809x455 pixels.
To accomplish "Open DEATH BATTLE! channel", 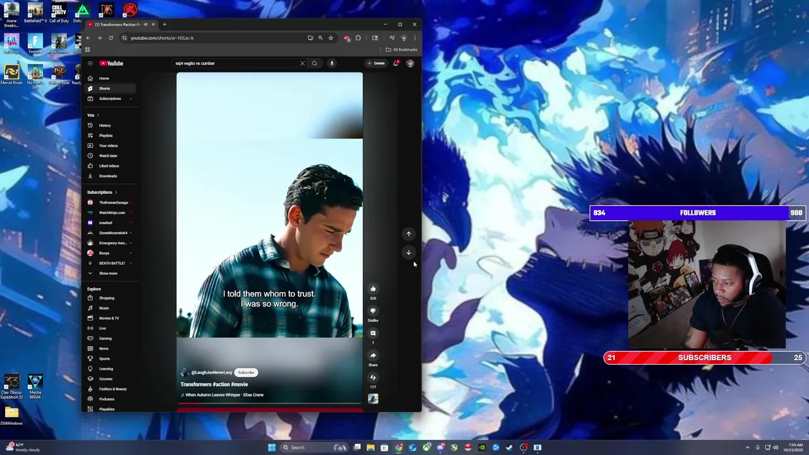I will [x=111, y=263].
